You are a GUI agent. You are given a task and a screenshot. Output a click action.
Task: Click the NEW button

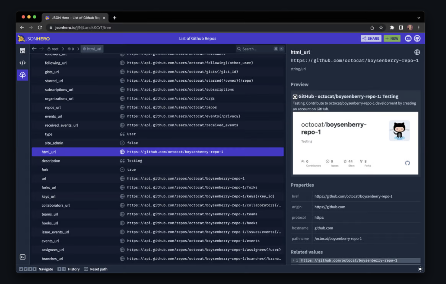pos(392,38)
